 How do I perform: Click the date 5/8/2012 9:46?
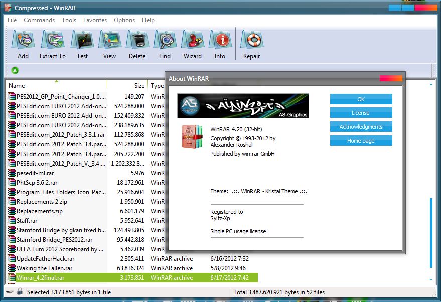[x=228, y=268]
